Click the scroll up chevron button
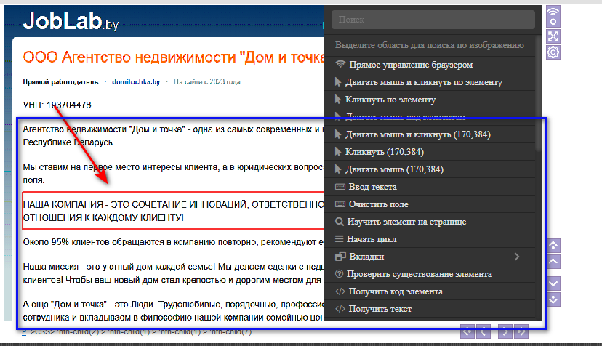The image size is (602, 346). tap(553, 262)
